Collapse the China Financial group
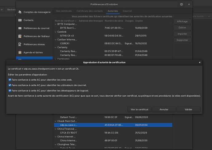This screenshot has height=150, width=212. [x=56, y=129]
